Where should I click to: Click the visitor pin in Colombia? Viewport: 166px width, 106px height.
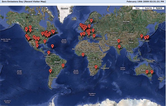[49, 53]
